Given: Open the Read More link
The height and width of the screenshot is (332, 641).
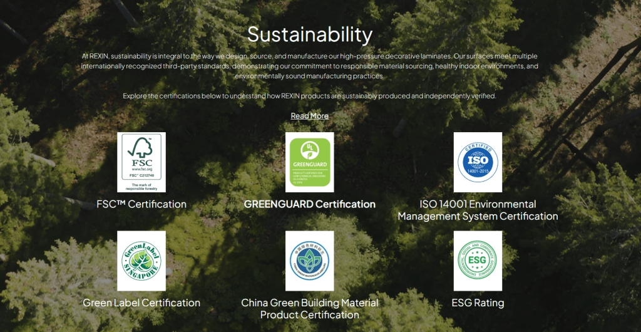Looking at the screenshot, I should [309, 116].
